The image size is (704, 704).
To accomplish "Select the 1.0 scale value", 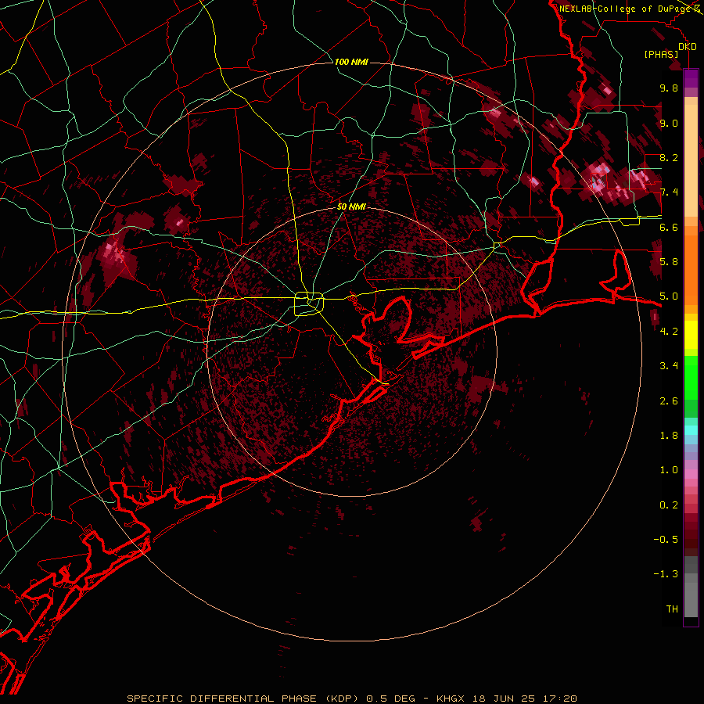I will pos(669,470).
